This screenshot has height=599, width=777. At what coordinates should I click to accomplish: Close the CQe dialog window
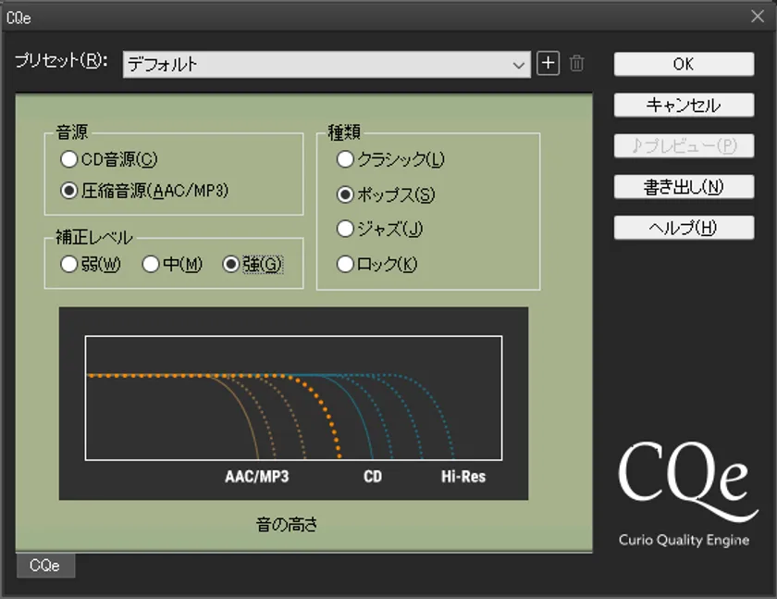758,17
